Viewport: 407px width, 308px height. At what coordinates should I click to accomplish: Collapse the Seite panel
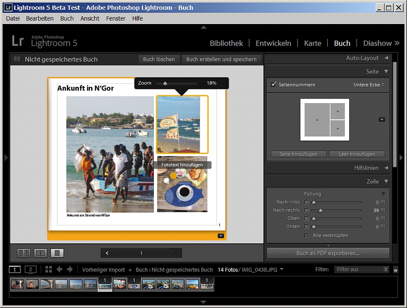coord(386,71)
